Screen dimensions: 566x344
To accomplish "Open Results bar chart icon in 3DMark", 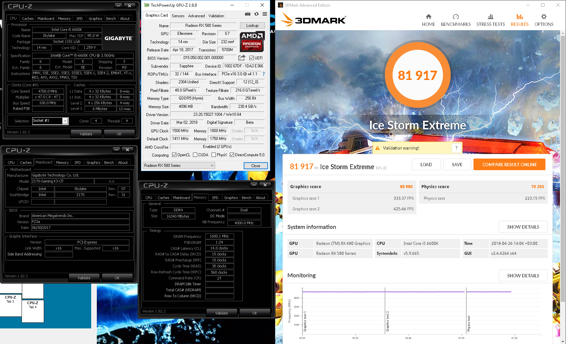I will [x=520, y=17].
